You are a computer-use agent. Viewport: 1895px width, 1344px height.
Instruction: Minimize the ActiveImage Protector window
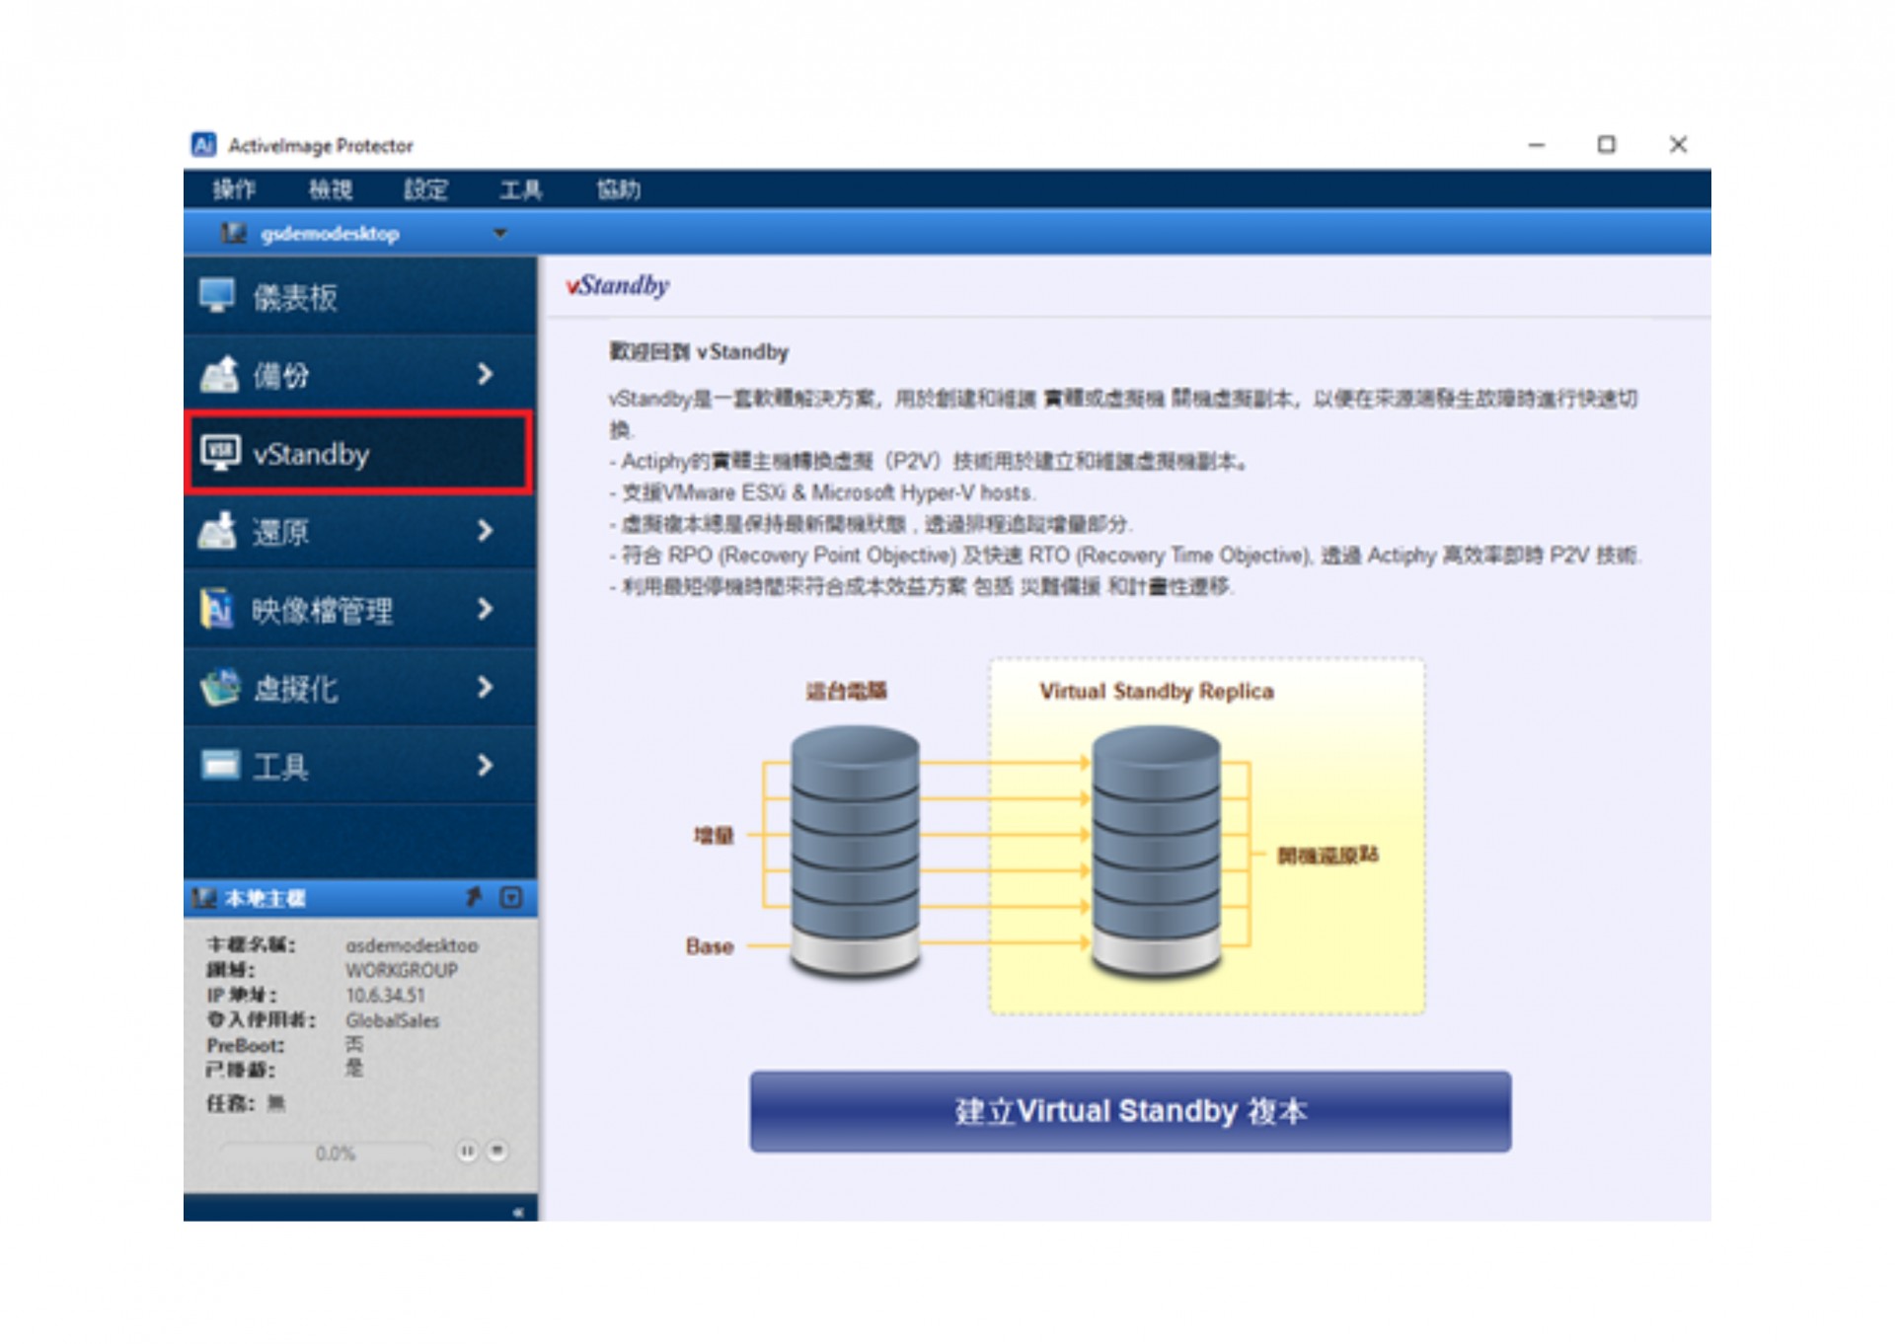[1537, 145]
